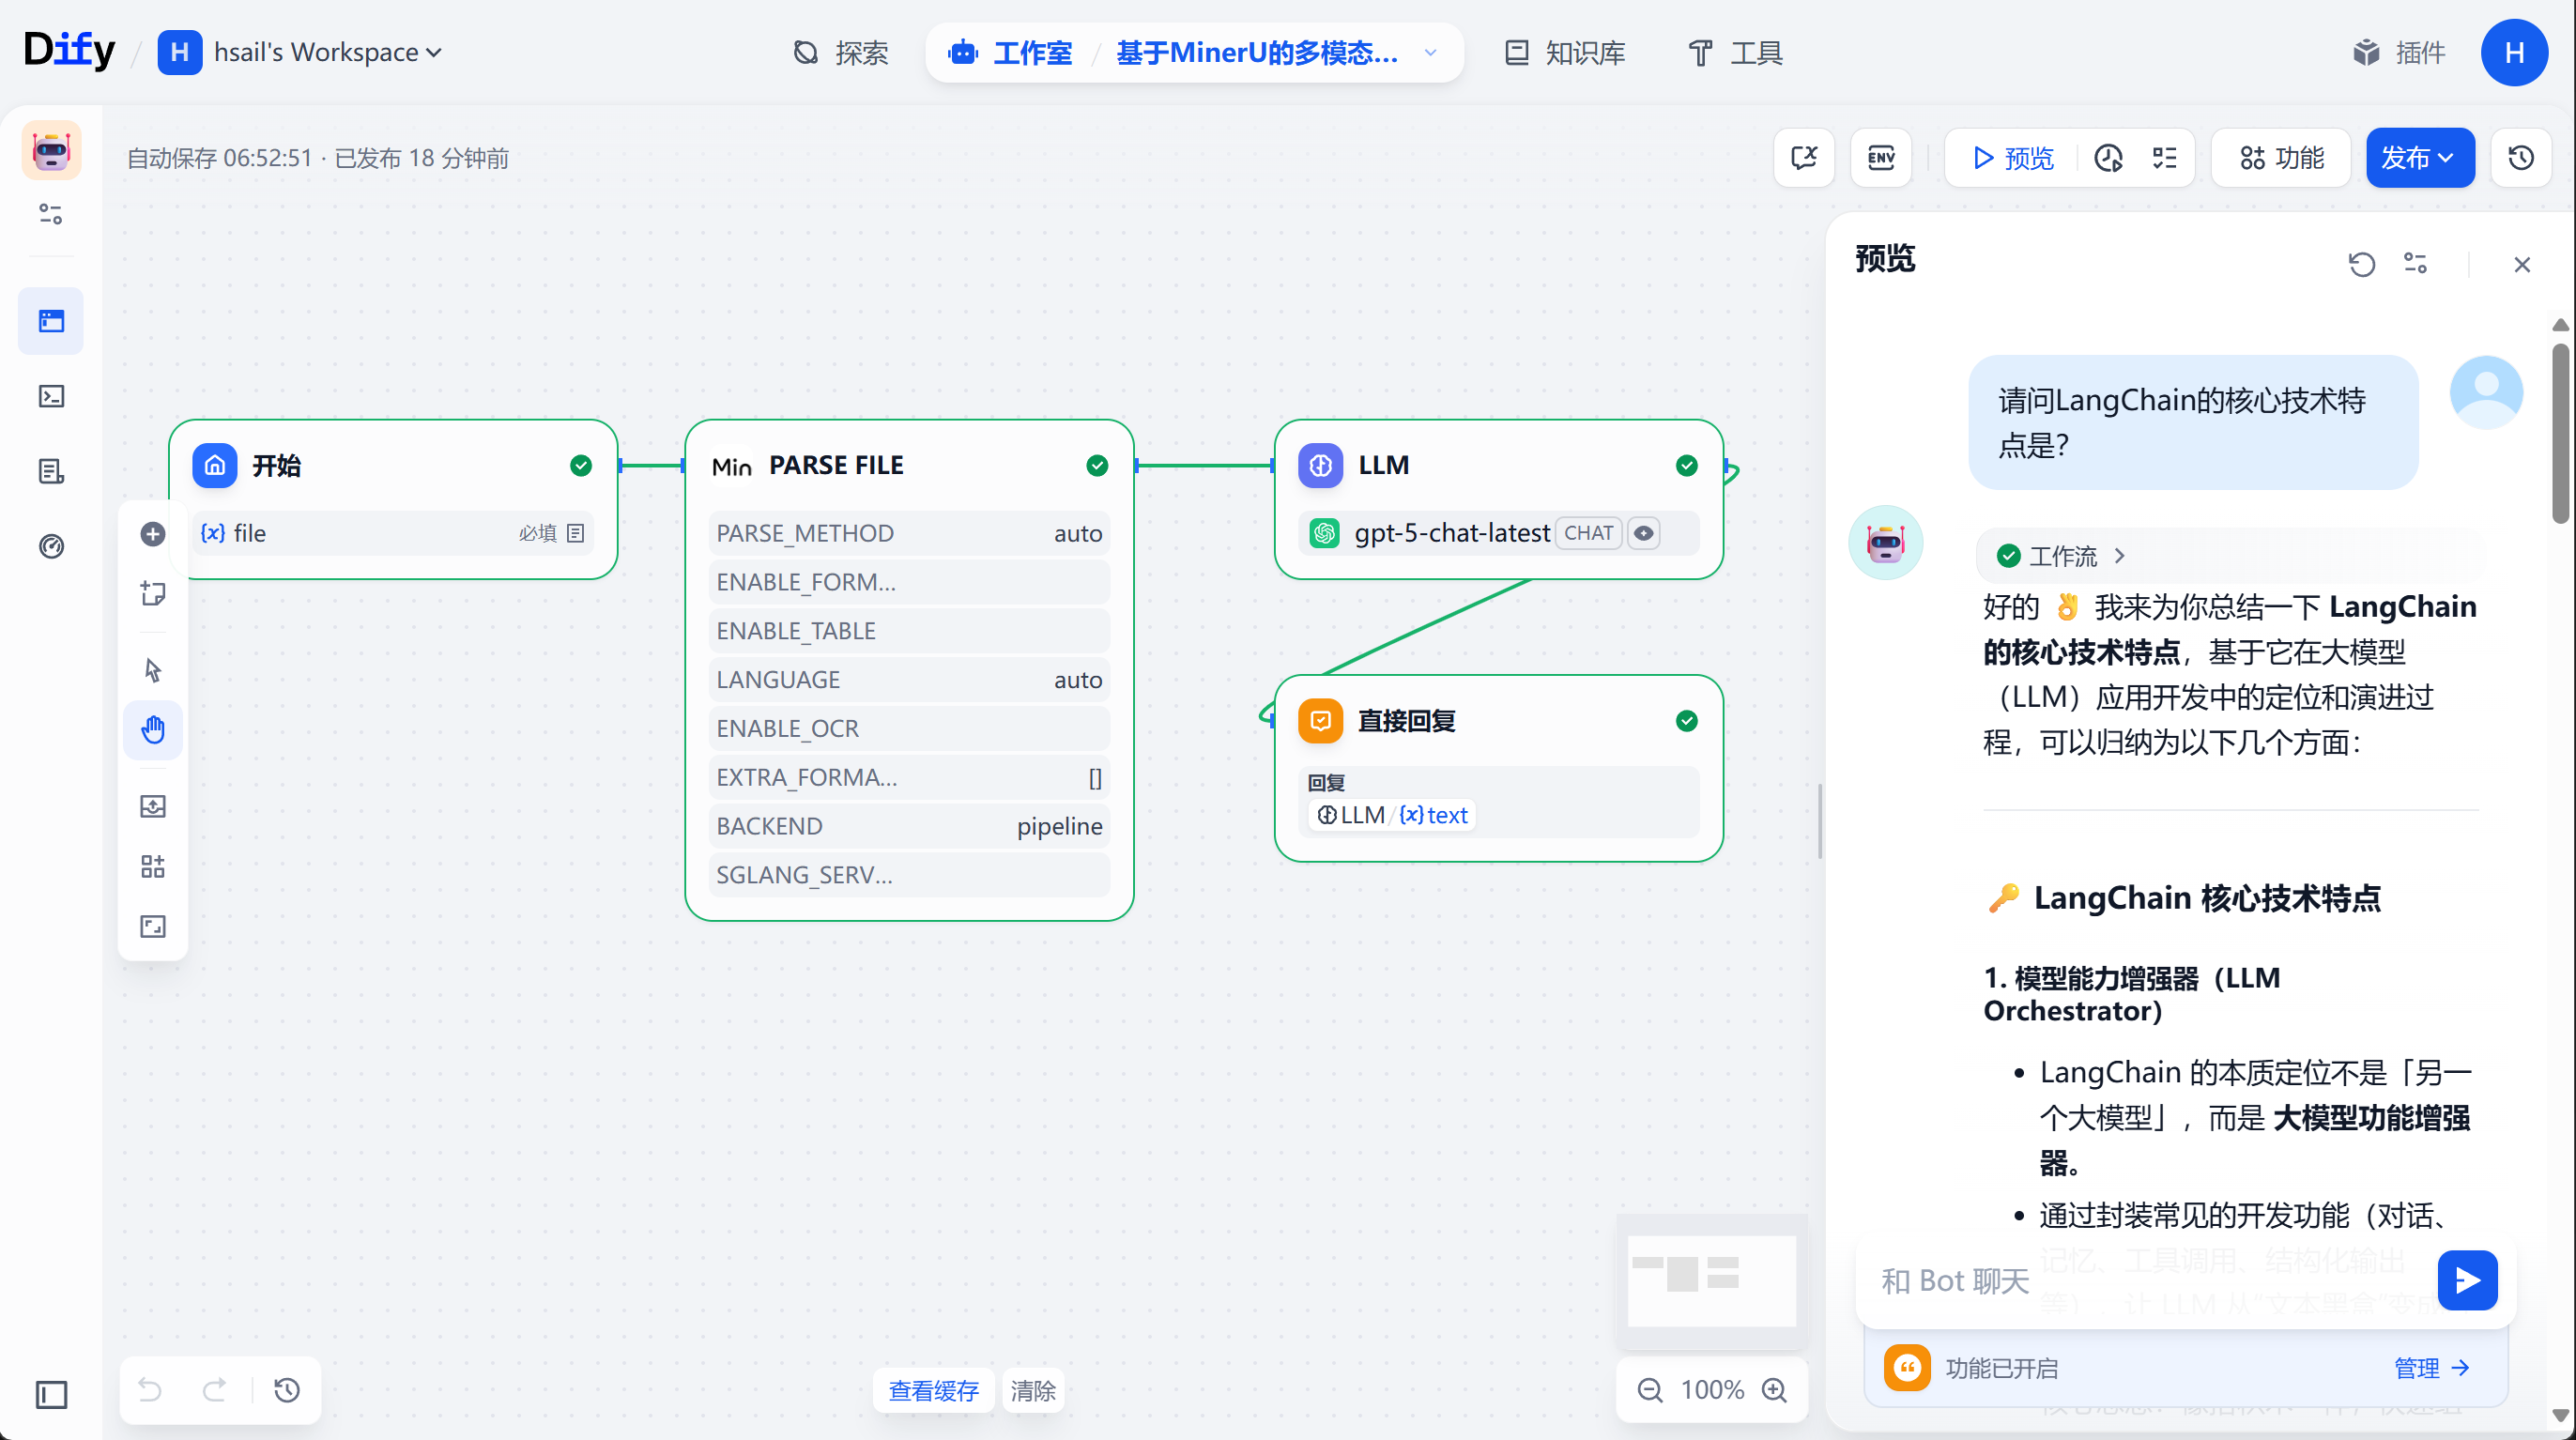Open the 知识库 knowledge tab
The image size is (2576, 1440).
[1565, 52]
